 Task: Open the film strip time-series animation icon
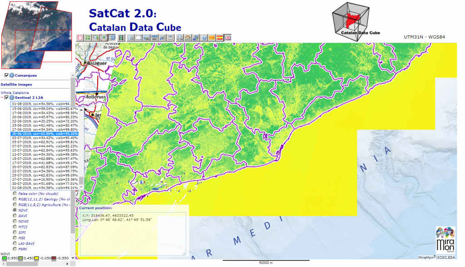pyautogui.click(x=121, y=38)
